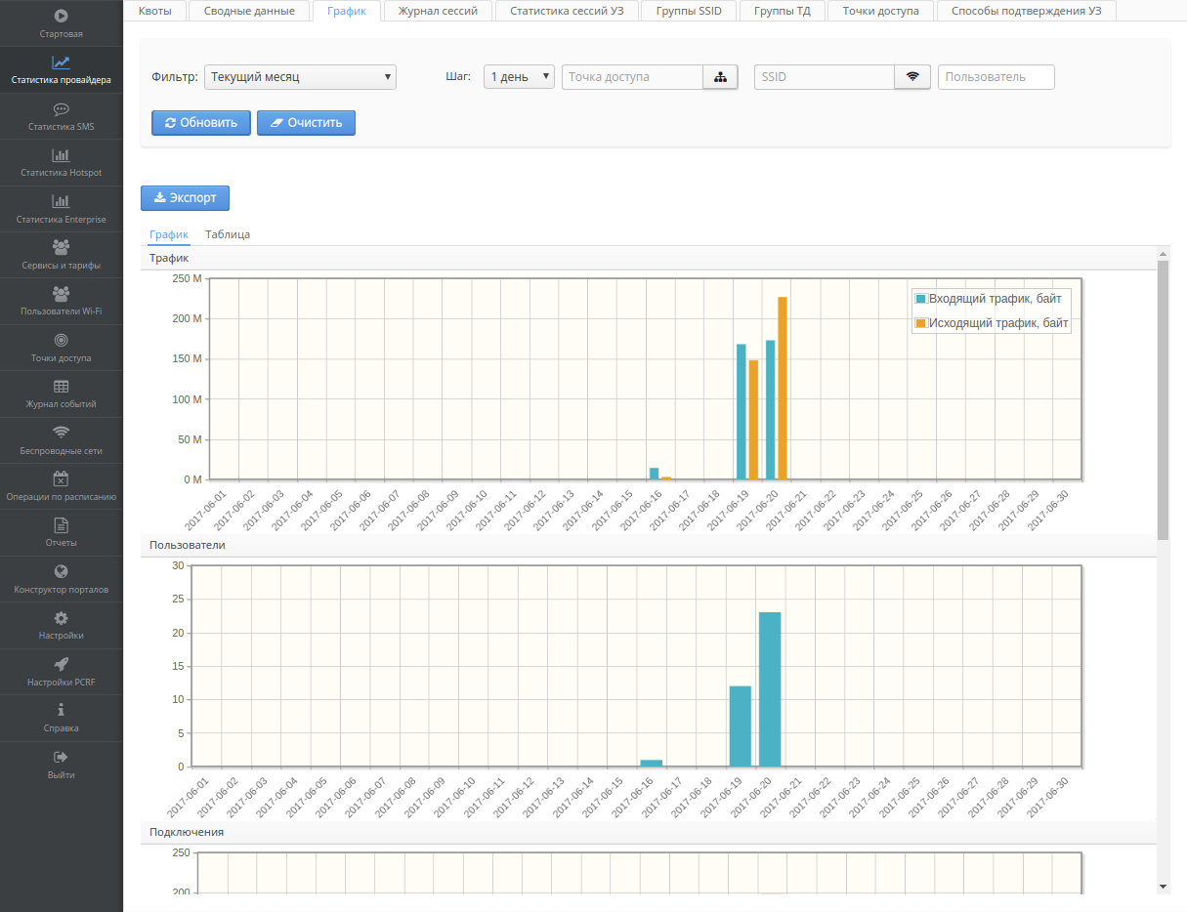Click the scroll-down arrow of charts scrollbar
Image resolution: width=1187 pixels, height=912 pixels.
pyautogui.click(x=1163, y=886)
